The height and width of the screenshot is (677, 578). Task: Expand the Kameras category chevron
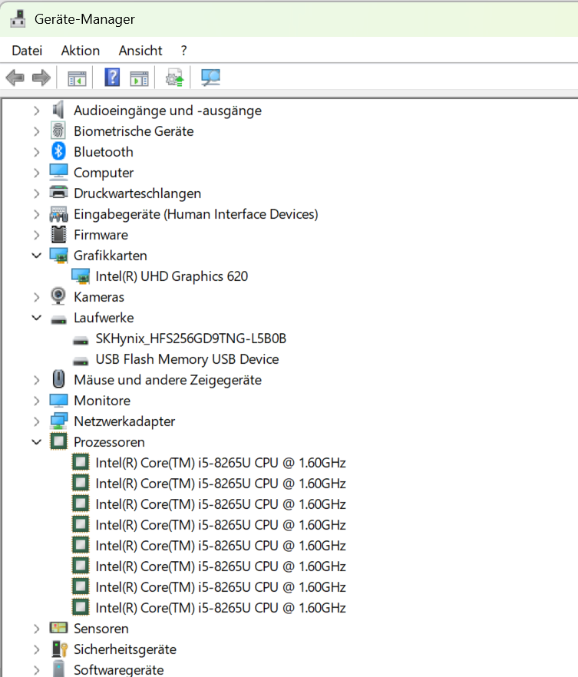point(37,298)
